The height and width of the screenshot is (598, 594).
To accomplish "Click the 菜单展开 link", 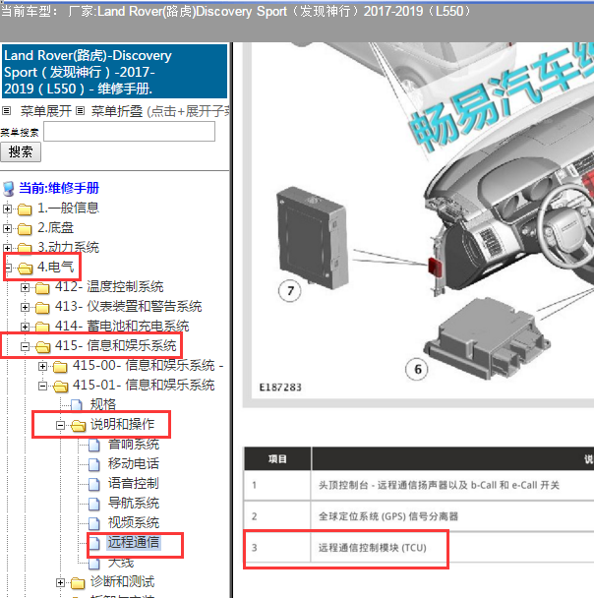I will click(46, 111).
